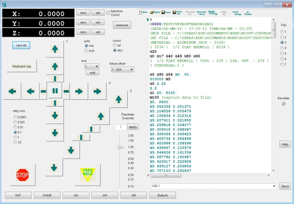
Task: Click the Feedrate Override slider handle
Action: (x=120, y=147)
